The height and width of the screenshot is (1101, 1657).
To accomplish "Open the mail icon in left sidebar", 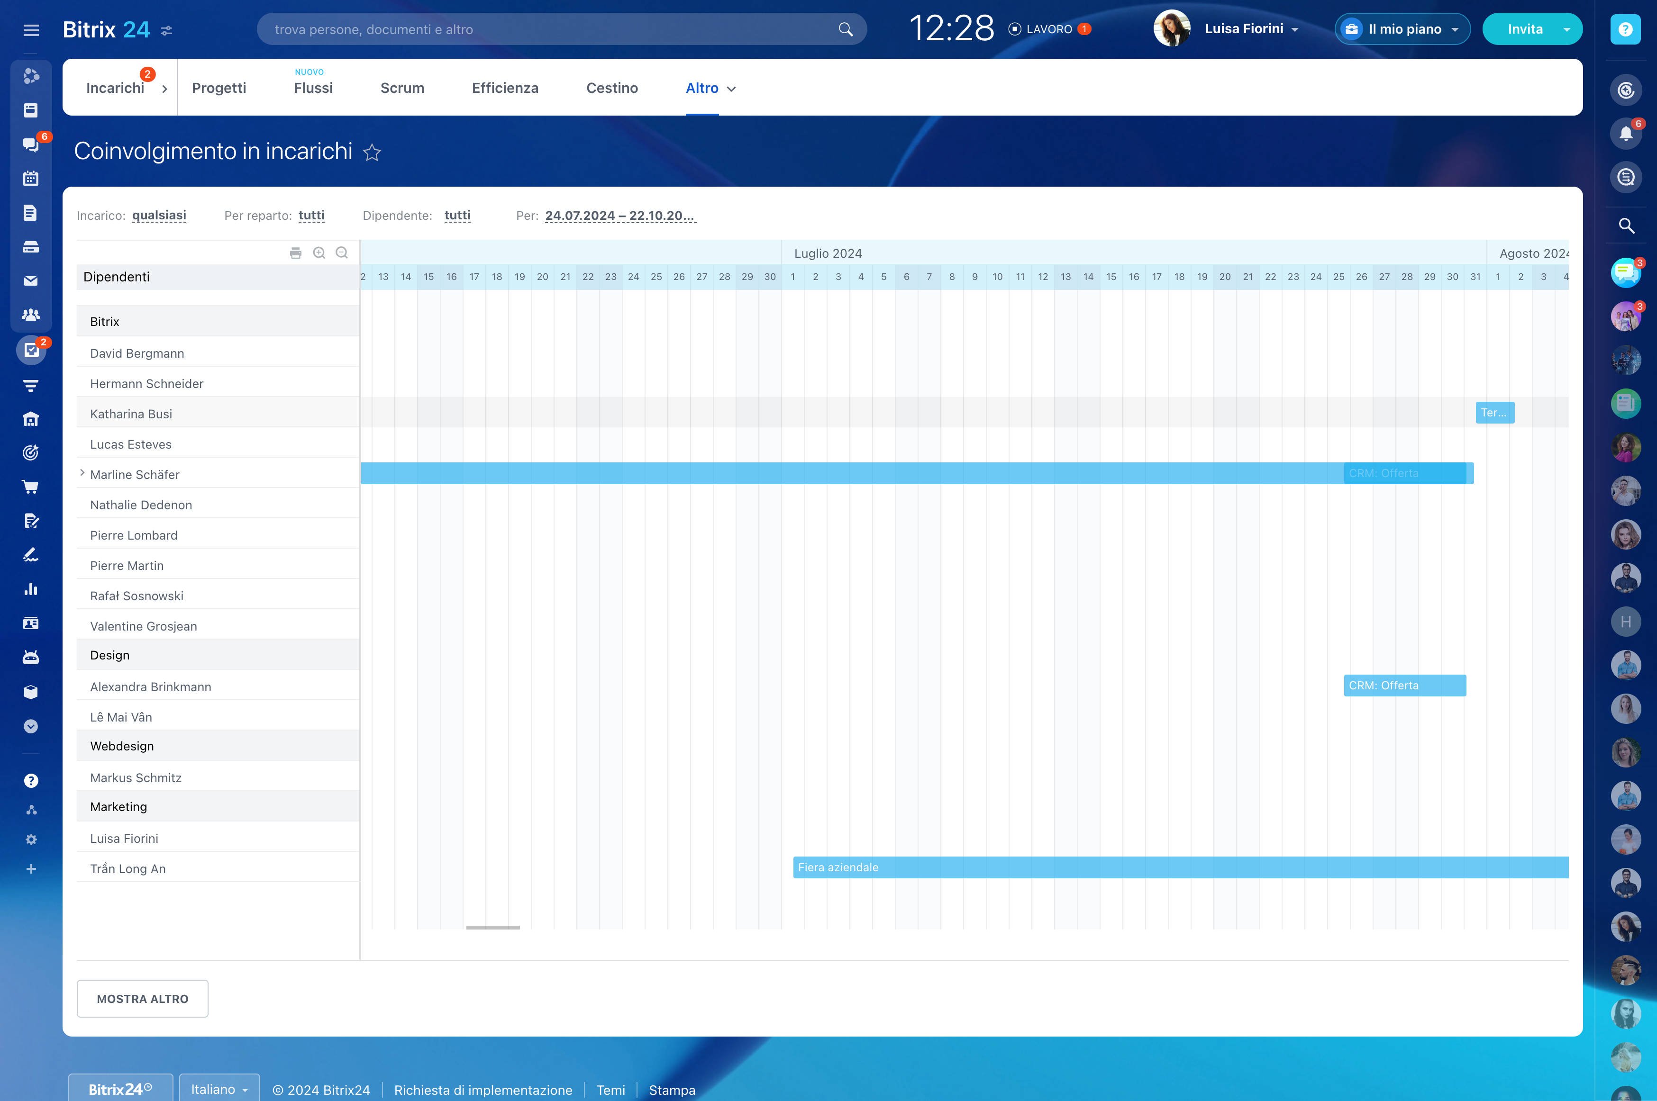I will pyautogui.click(x=31, y=281).
